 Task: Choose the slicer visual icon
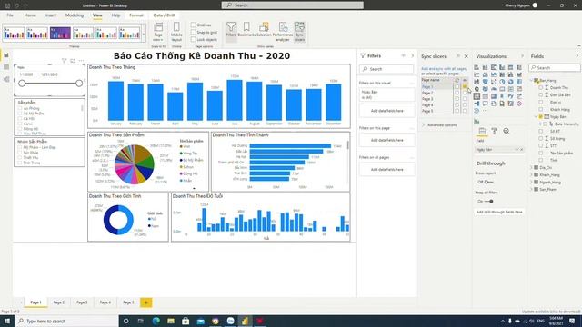[x=477, y=96]
